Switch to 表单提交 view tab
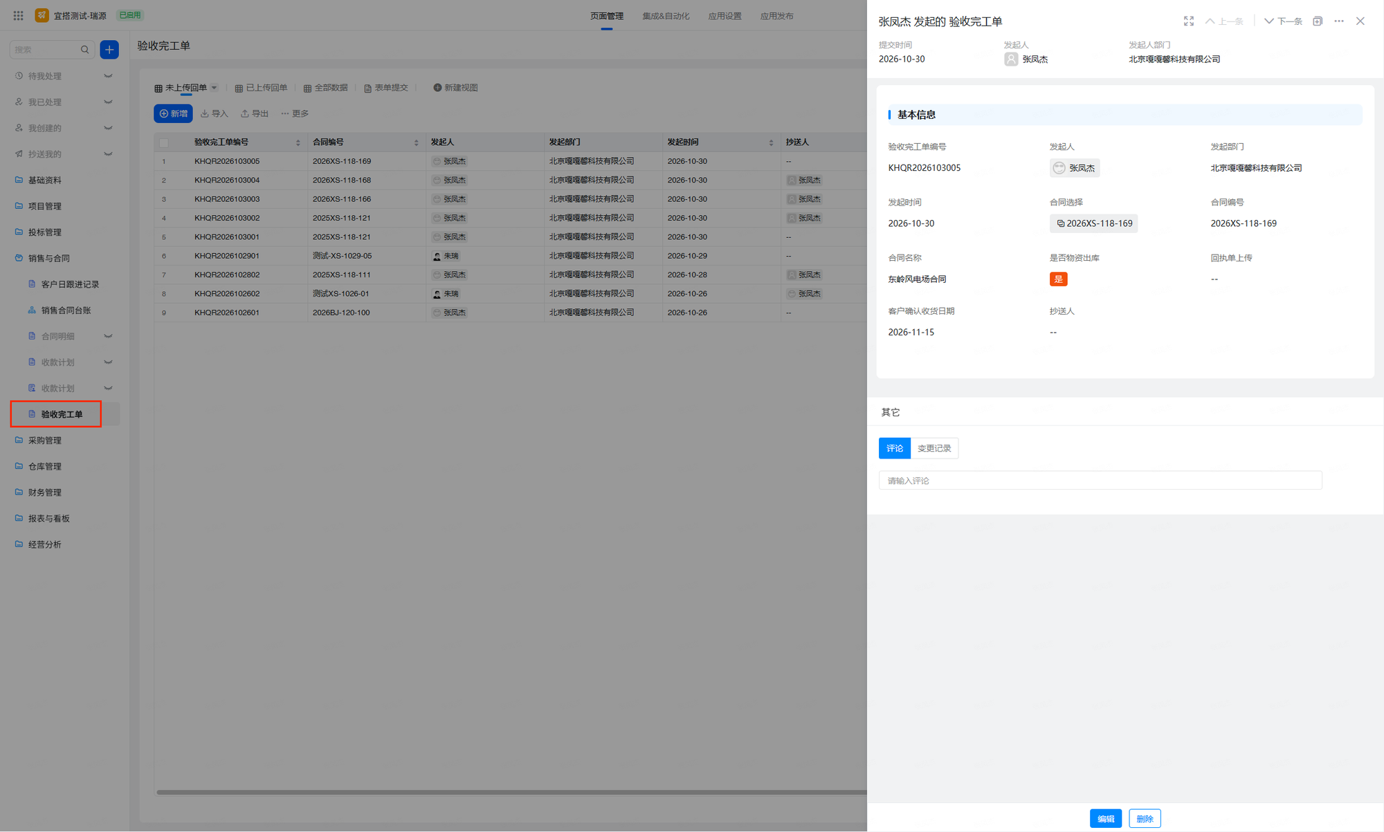 386,88
